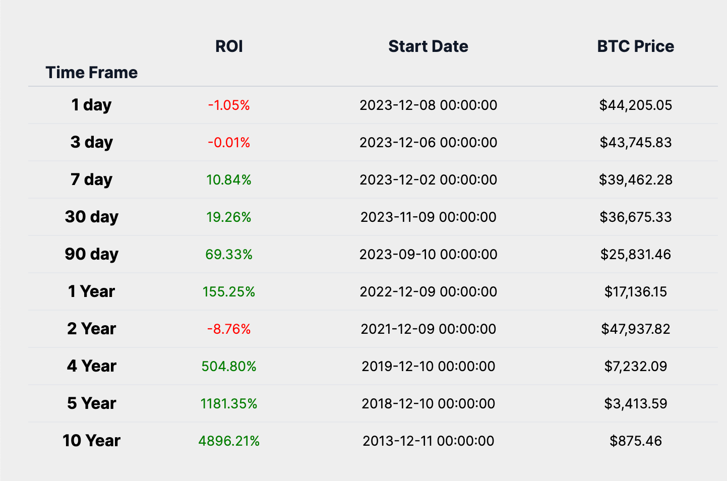Click the 90 day ROI value 69.33%
Viewport: 727px width, 481px height.
[229, 254]
